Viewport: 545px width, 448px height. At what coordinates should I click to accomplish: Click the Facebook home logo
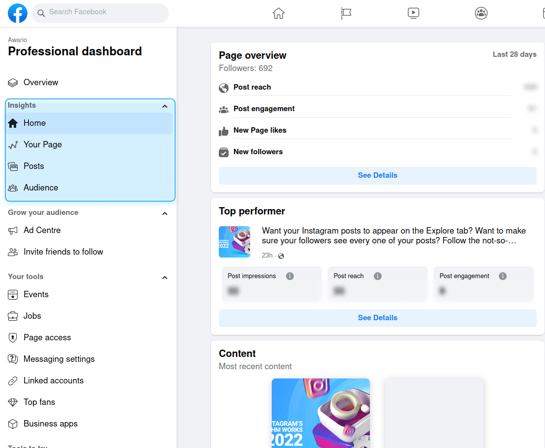[x=18, y=13]
